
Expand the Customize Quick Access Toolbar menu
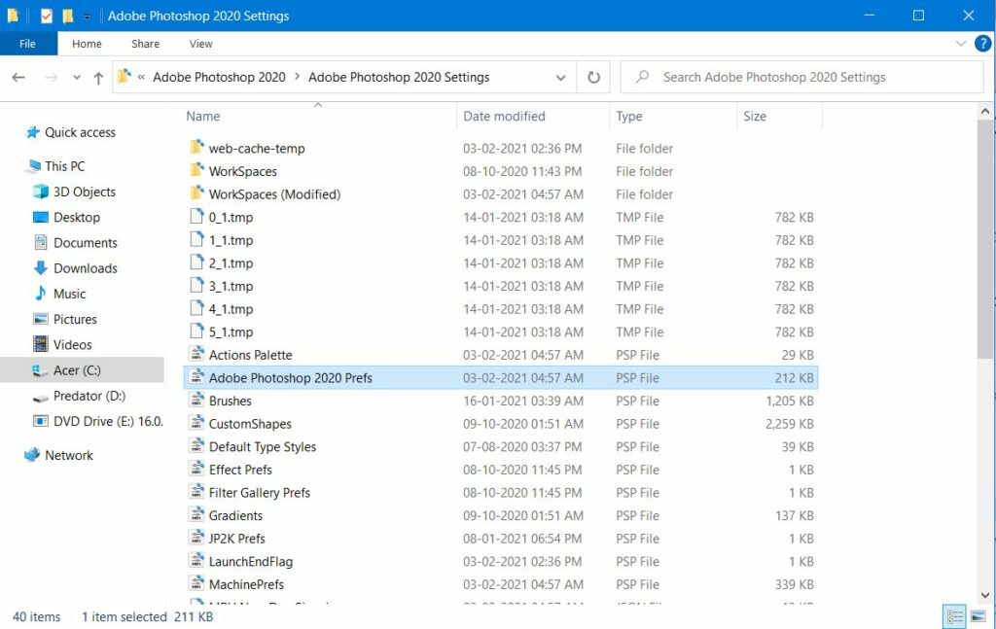[86, 15]
